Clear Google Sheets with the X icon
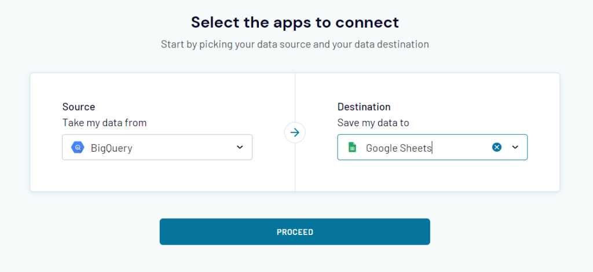The height and width of the screenshot is (272, 593). click(497, 148)
